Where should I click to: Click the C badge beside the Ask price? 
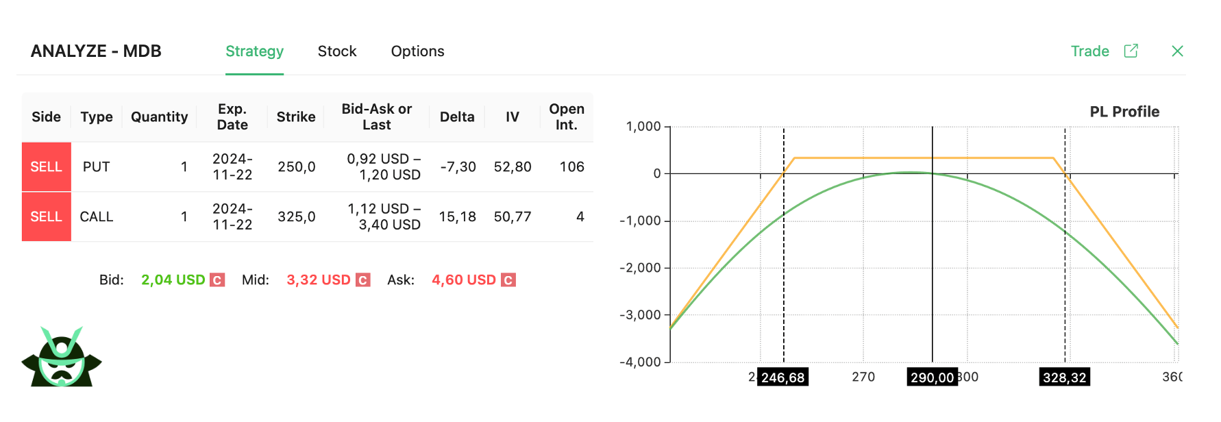[508, 280]
